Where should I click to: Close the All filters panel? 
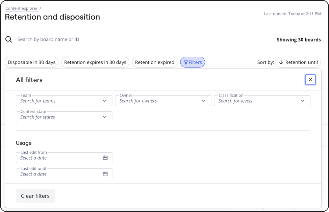pos(310,80)
